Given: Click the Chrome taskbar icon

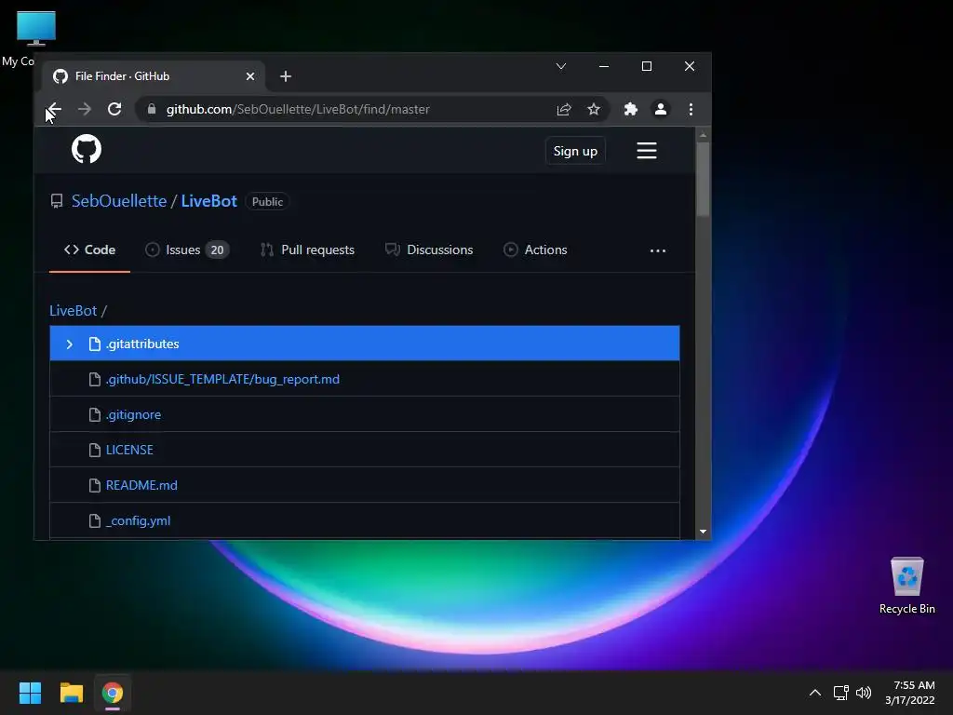Looking at the screenshot, I should pos(113,693).
